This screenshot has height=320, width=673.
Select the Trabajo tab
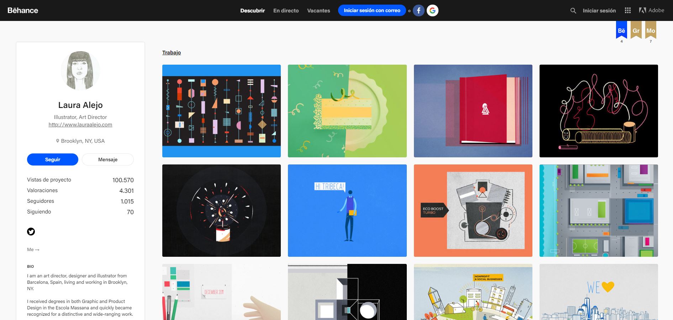[x=172, y=53]
